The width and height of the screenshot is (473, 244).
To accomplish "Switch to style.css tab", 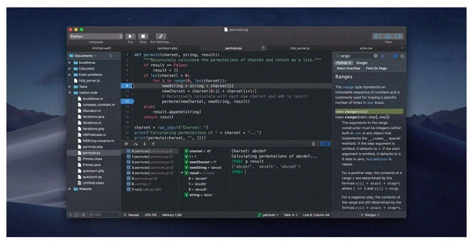I will click(x=366, y=48).
